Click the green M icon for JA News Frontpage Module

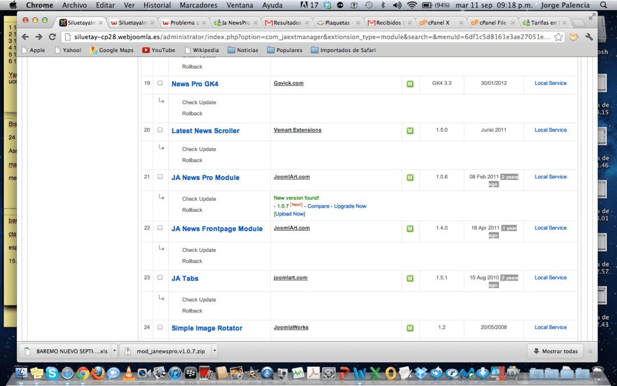(410, 228)
